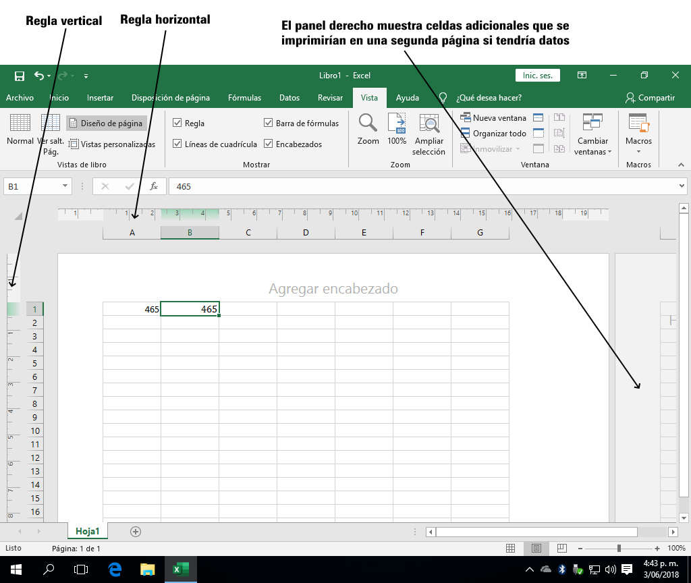Disable the Regla checkbox
This screenshot has height=583, width=691.
coord(177,123)
